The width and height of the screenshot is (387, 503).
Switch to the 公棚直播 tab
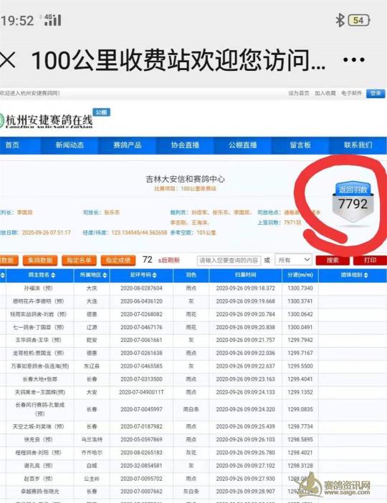coord(243,145)
